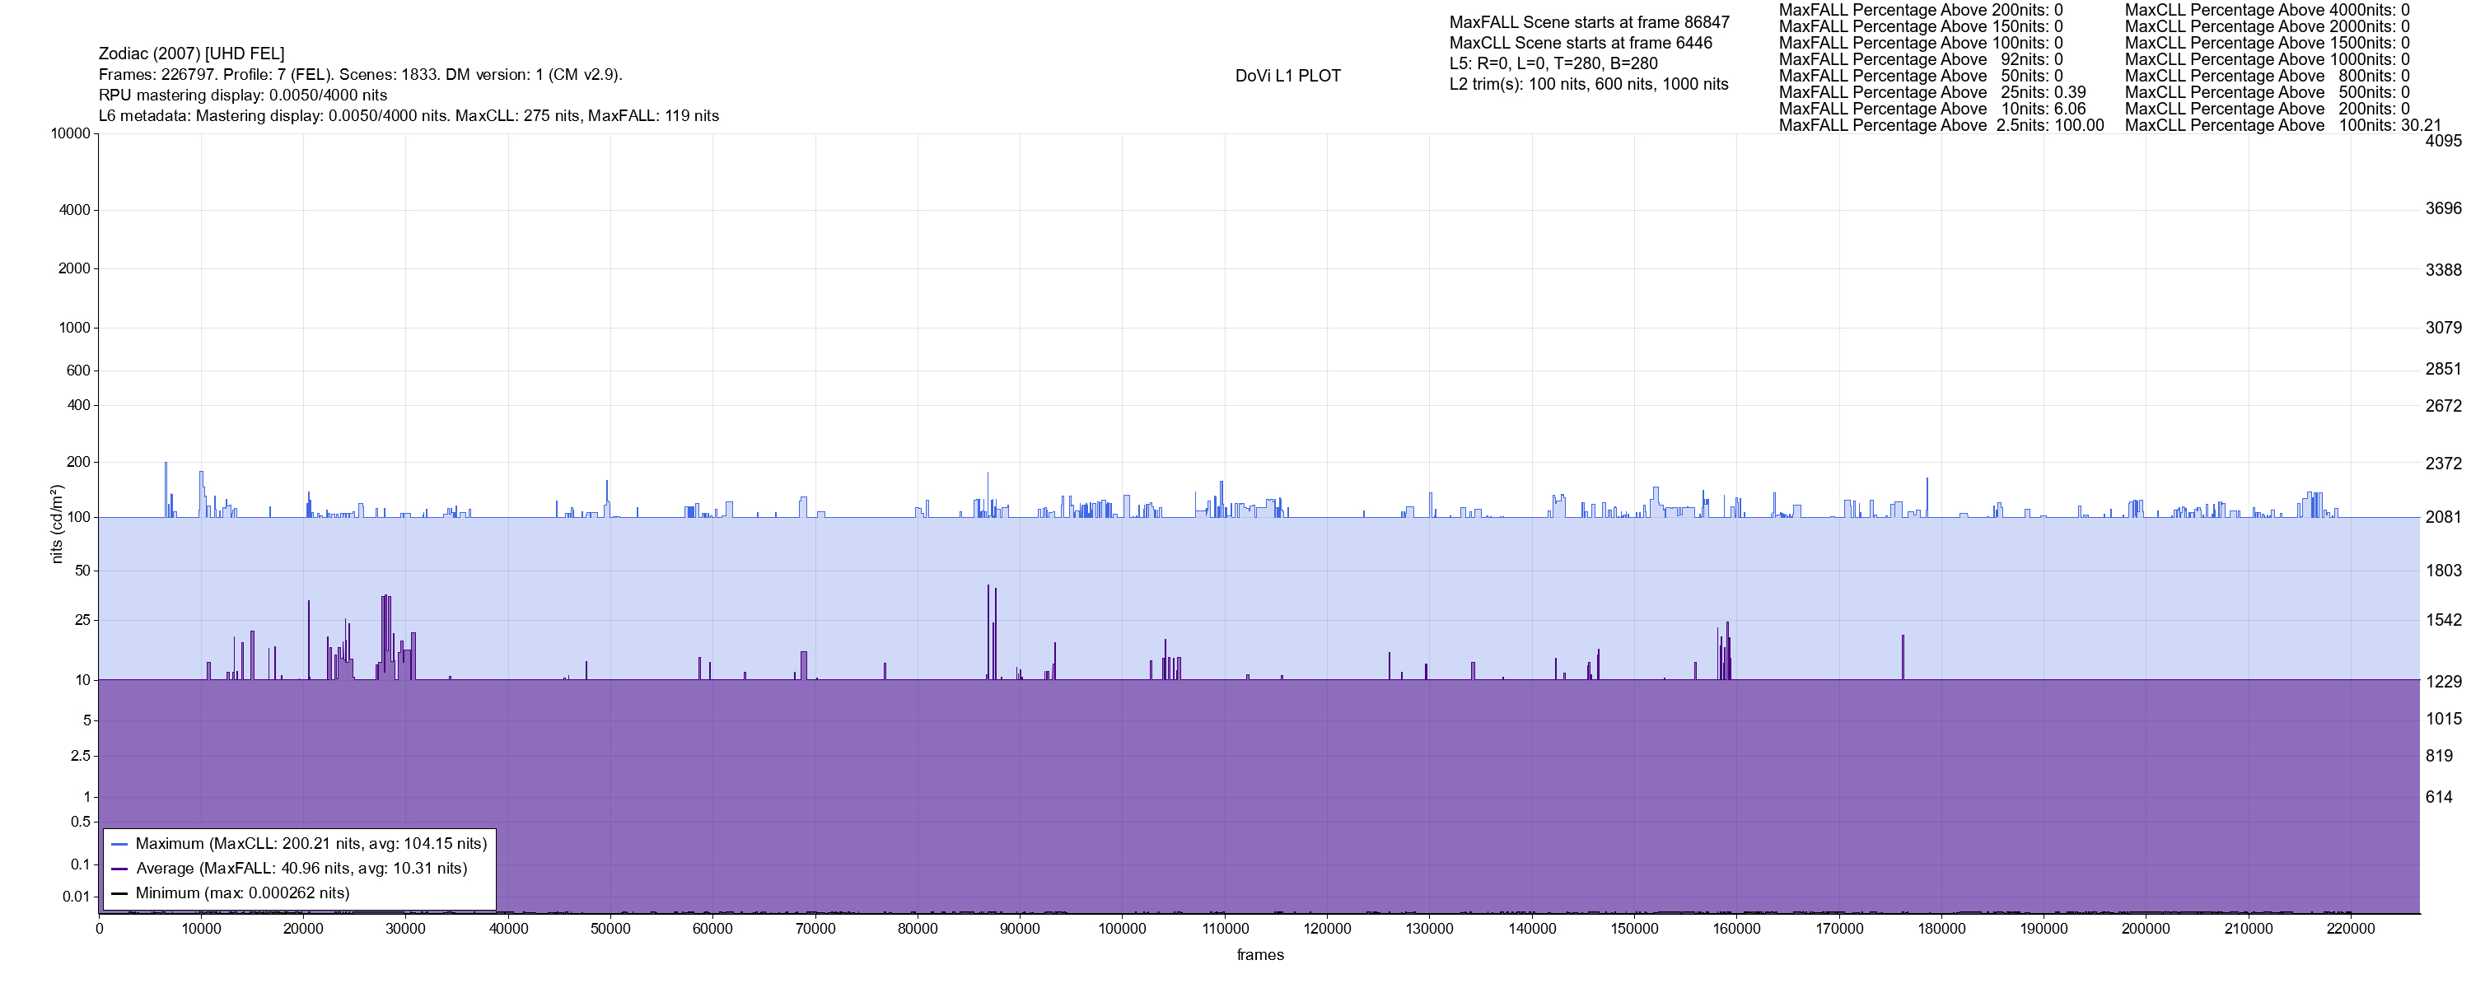Click the L2 trim(s) info line
The width and height of the screenshot is (2471, 988).
1589,85
